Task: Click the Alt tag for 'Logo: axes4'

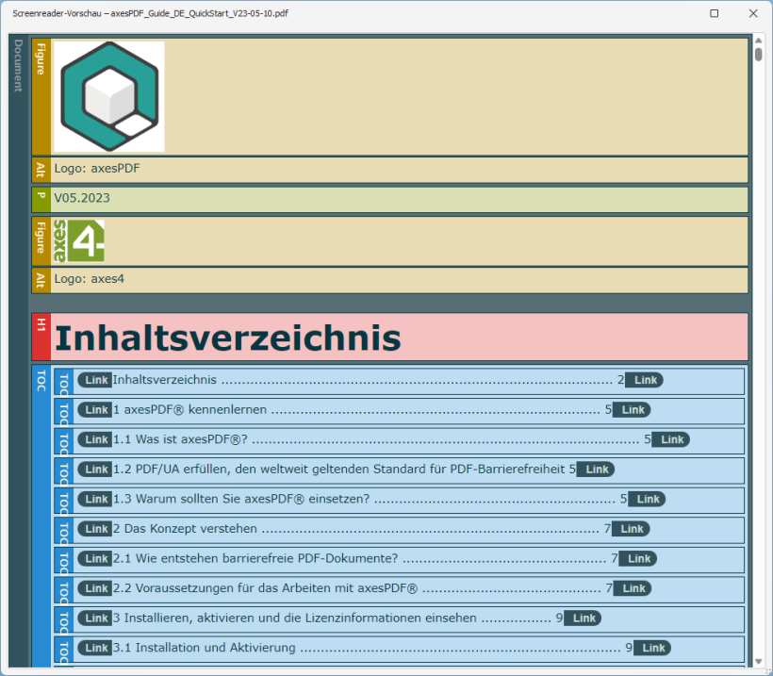Action: [x=41, y=281]
